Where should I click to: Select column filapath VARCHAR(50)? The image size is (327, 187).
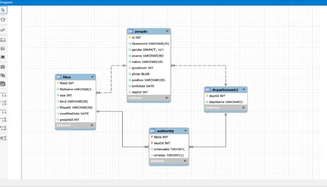(x=76, y=107)
